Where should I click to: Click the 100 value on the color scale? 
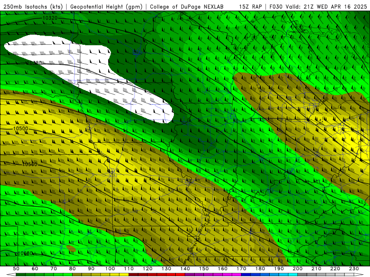coord(110,269)
